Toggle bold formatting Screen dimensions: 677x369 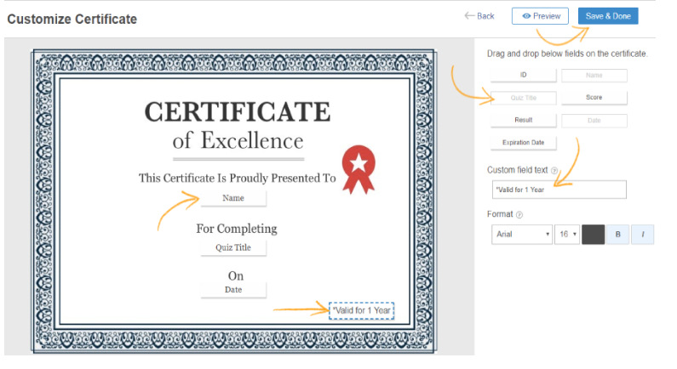click(617, 234)
